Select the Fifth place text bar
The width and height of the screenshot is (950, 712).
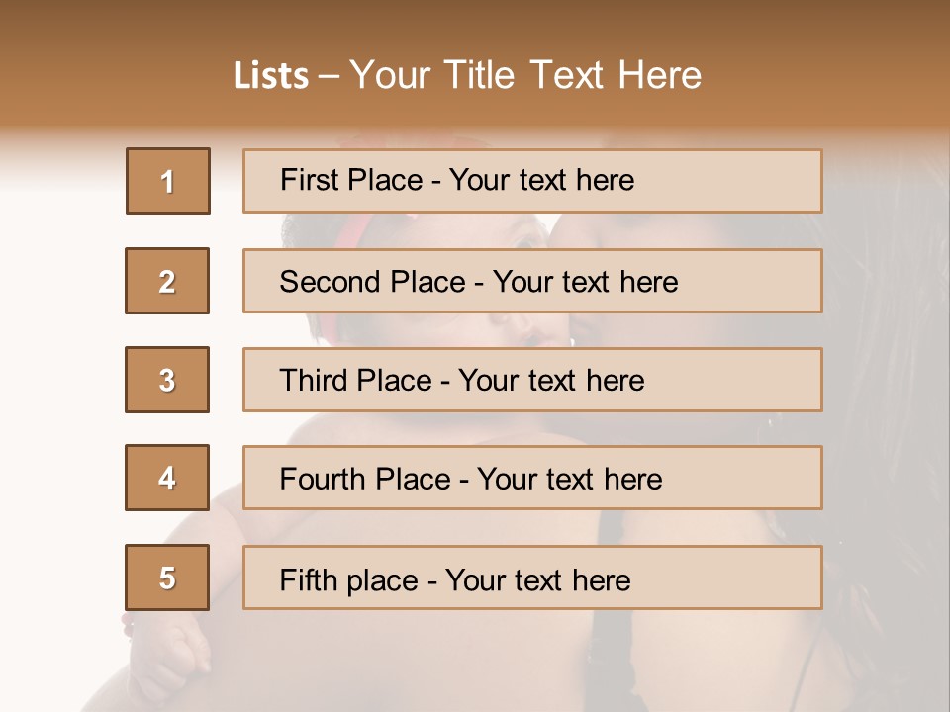click(x=532, y=578)
